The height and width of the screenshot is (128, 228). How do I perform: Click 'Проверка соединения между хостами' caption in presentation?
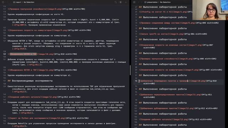[179, 23]
